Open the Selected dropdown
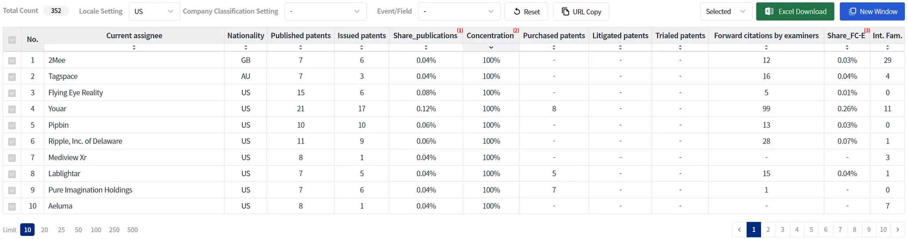Image resolution: width=908 pixels, height=239 pixels. (x=726, y=11)
